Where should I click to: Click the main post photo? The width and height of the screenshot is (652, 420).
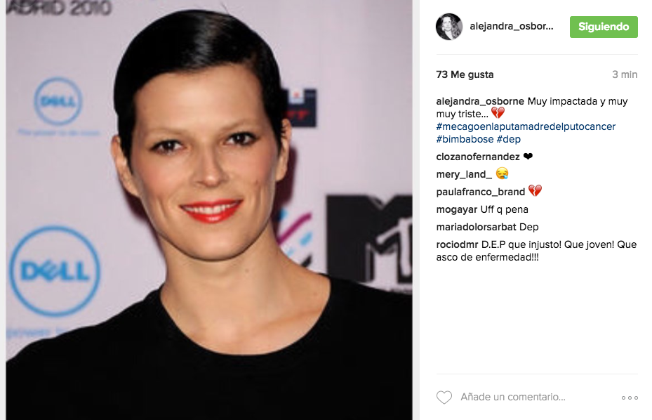click(209, 210)
